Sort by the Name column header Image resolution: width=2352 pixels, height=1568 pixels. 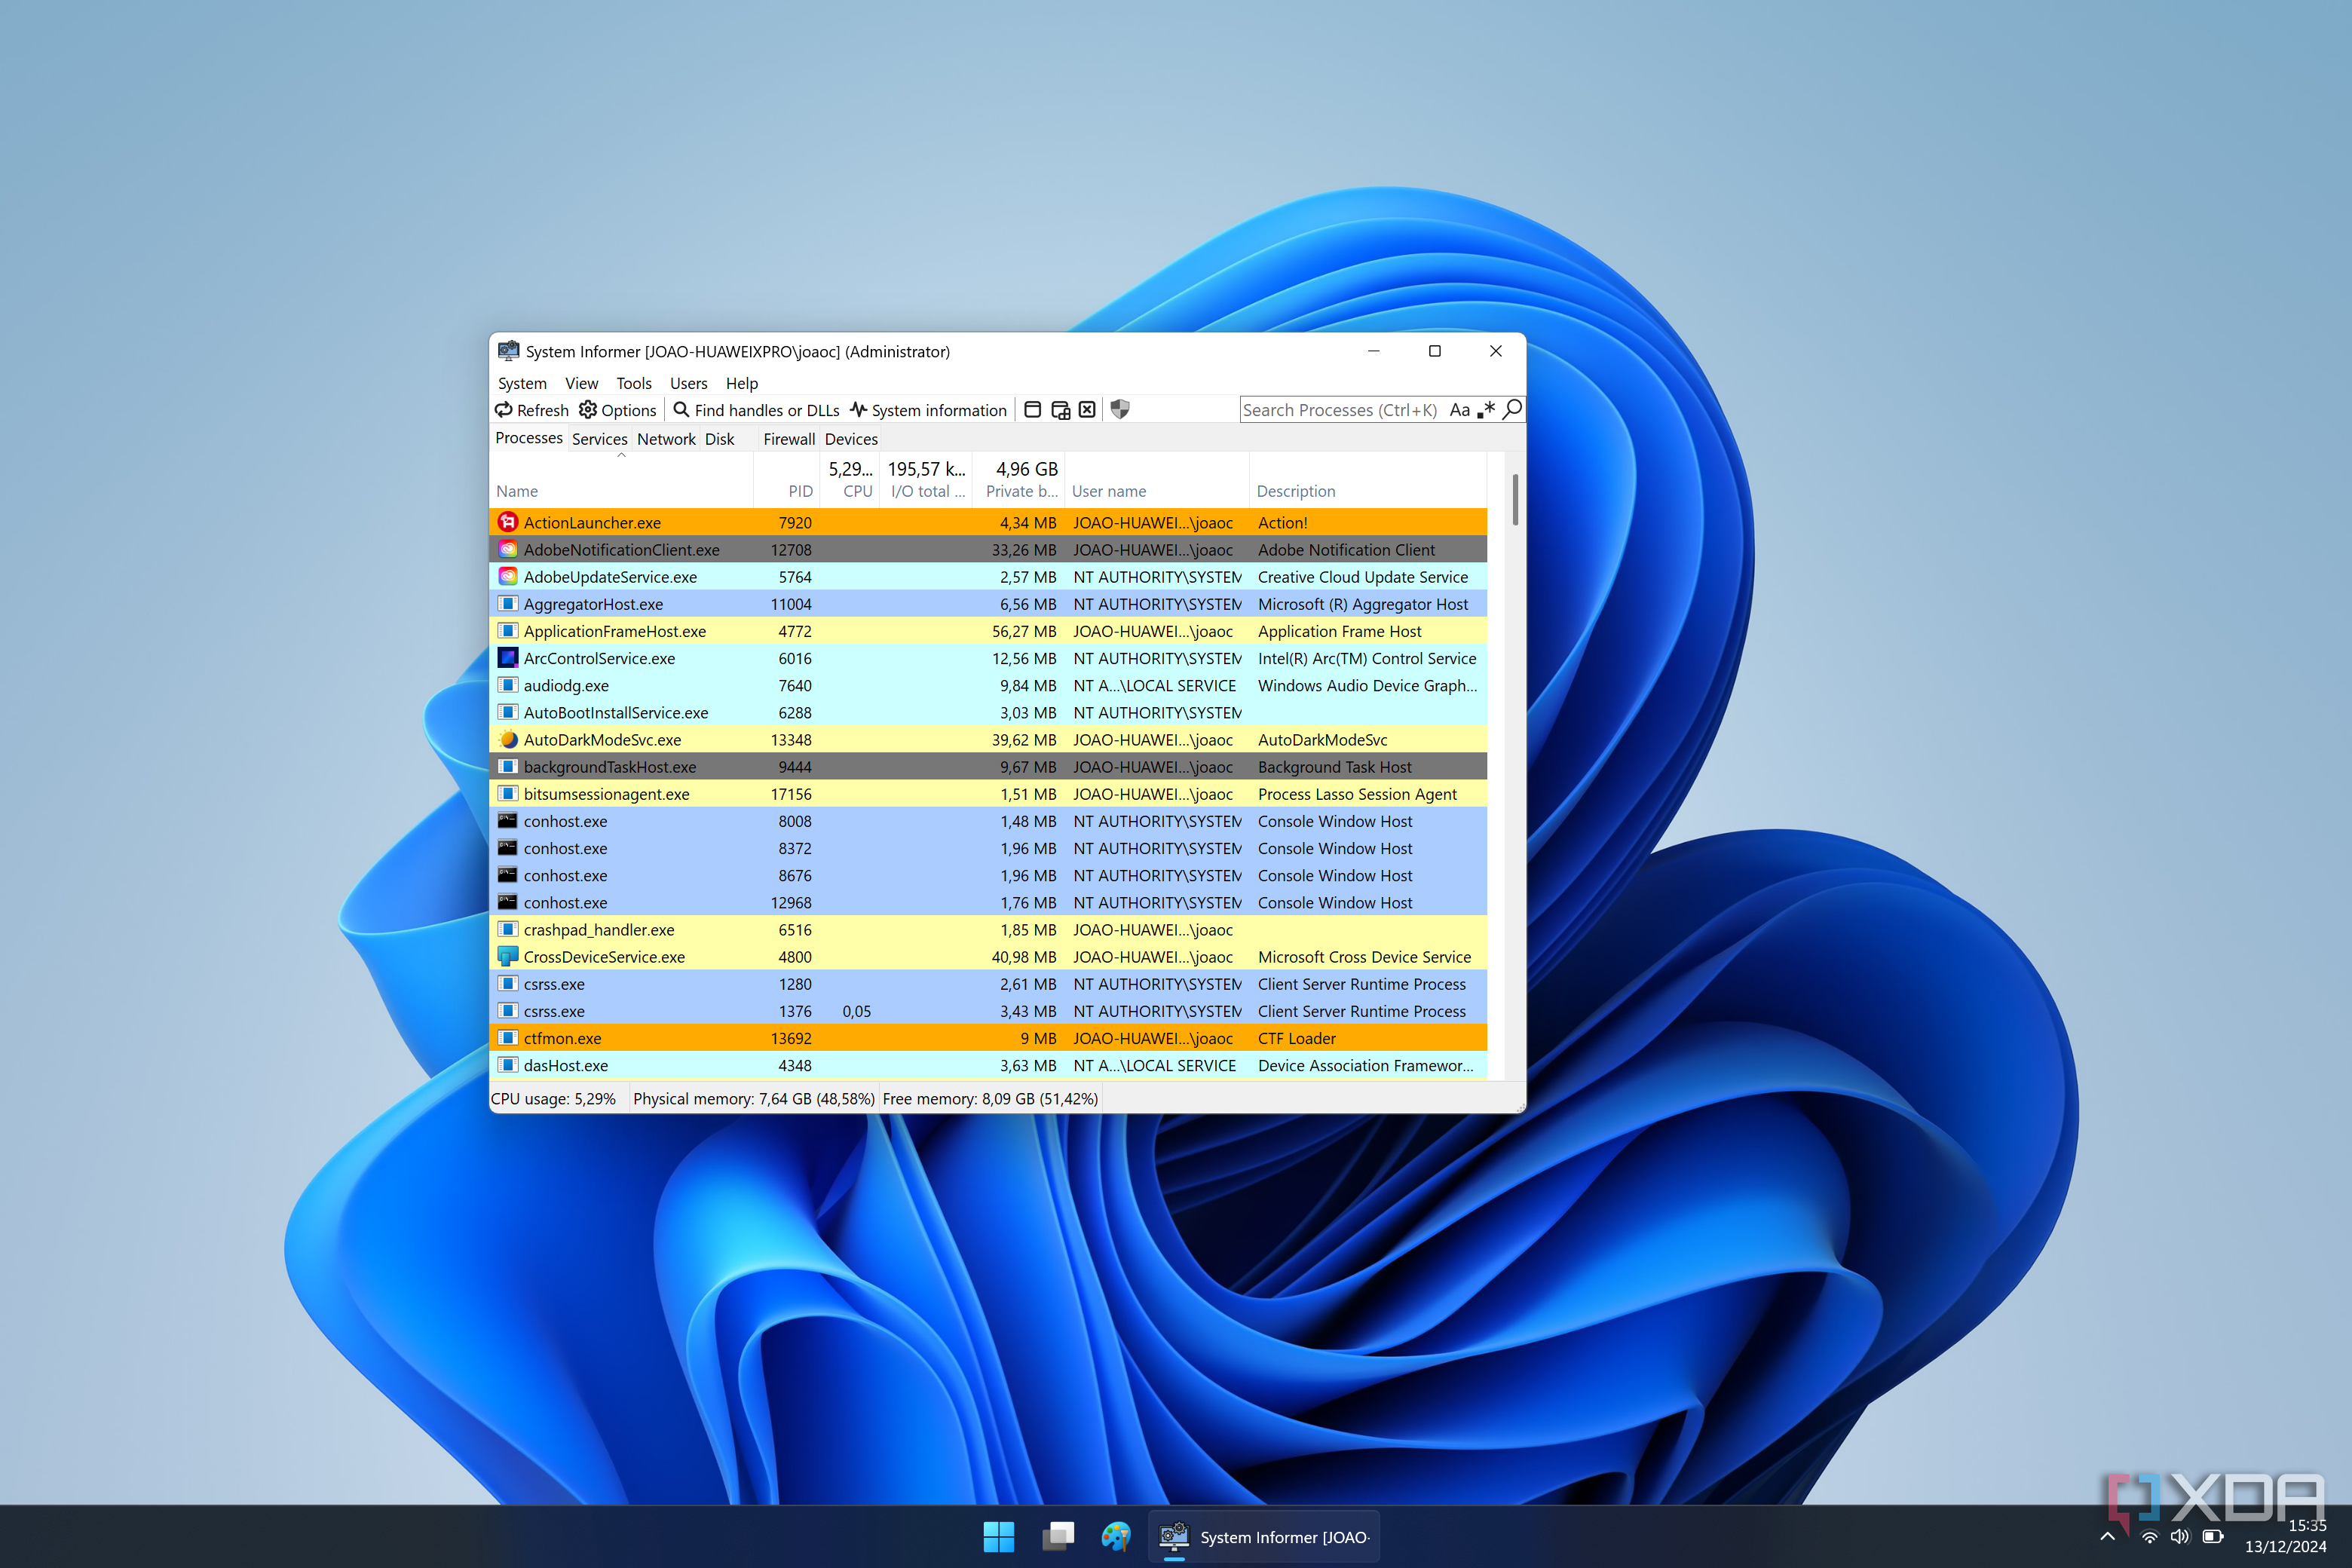coord(621,480)
